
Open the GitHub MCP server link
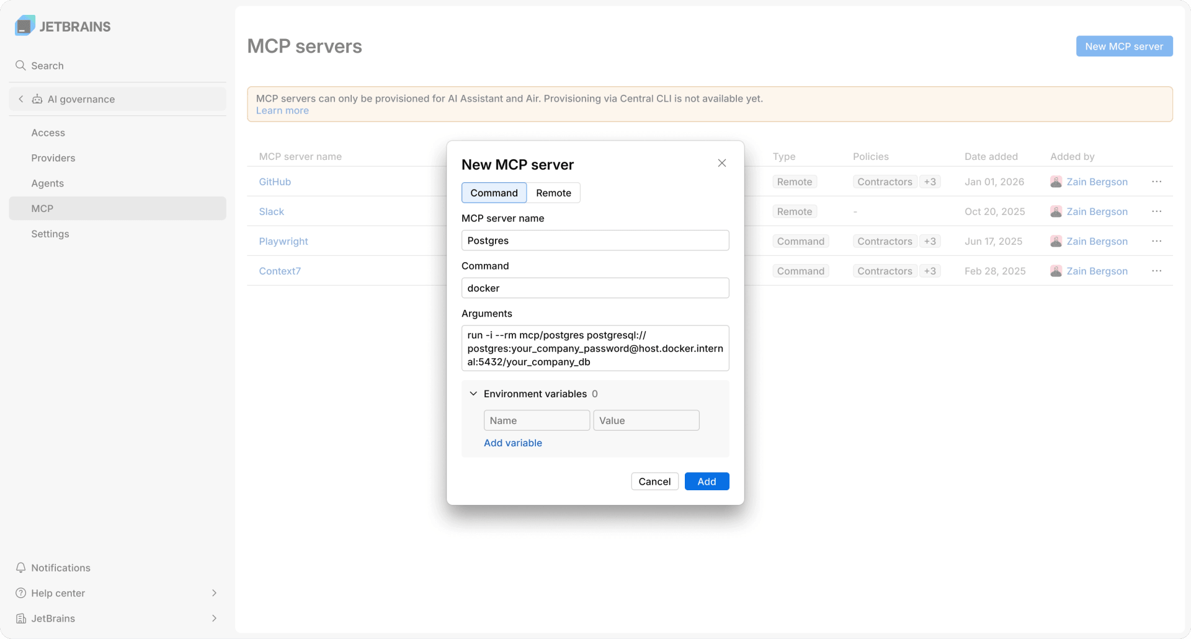(275, 182)
